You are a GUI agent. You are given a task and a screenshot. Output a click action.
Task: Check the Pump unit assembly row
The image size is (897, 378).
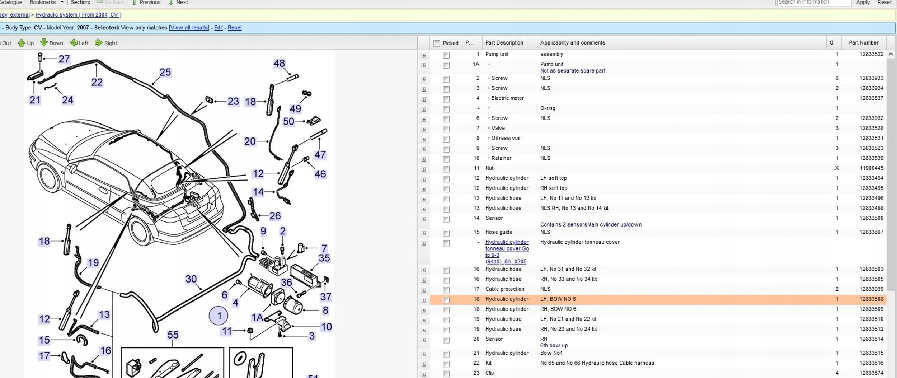pos(446,55)
